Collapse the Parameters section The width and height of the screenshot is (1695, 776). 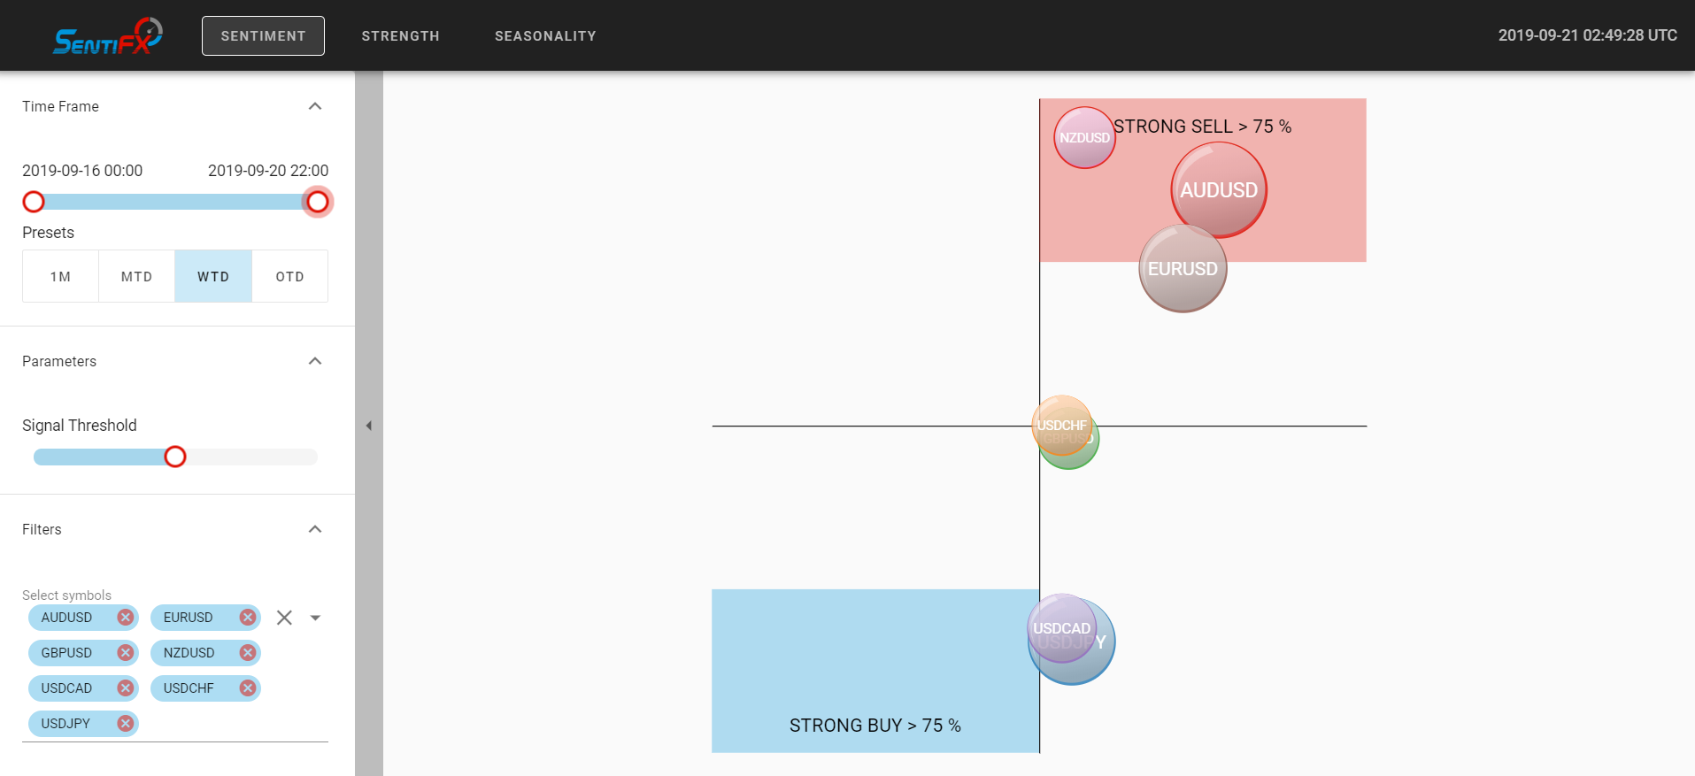314,361
